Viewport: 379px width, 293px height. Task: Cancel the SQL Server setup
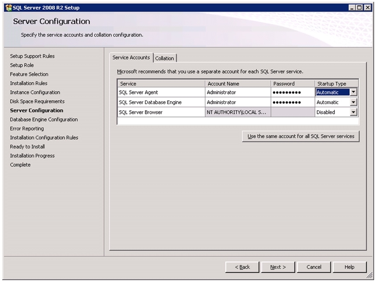point(314,267)
